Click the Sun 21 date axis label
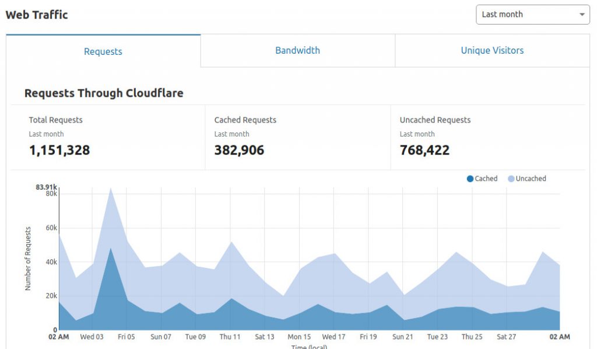This screenshot has width=597, height=349. click(402, 337)
